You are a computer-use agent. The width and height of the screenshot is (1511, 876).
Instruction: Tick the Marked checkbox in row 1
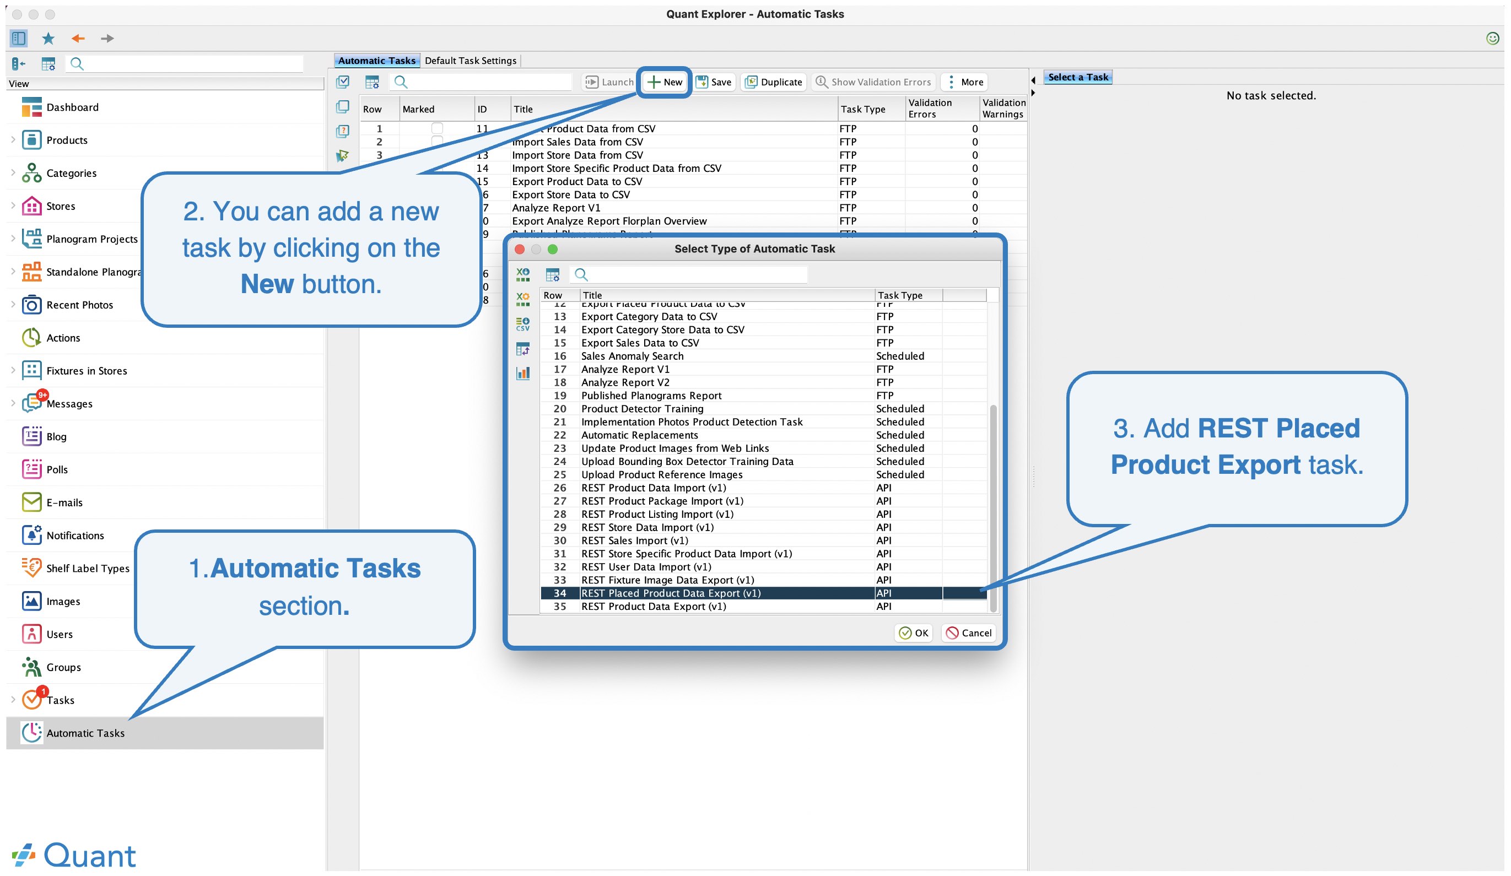coord(438,129)
